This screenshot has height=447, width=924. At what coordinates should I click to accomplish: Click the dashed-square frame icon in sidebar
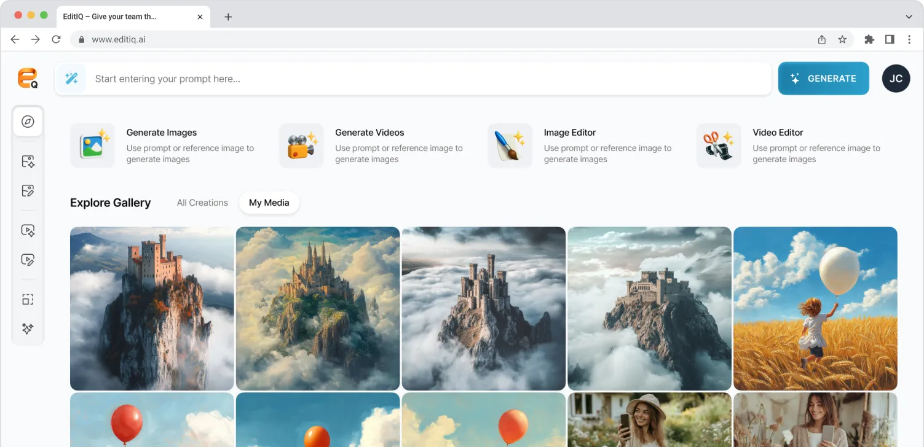28,300
